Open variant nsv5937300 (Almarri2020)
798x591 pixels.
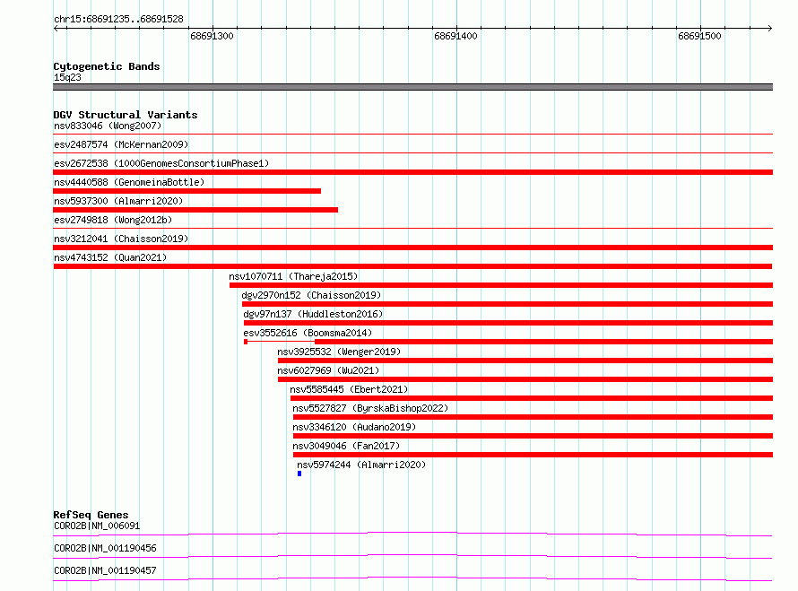118,201
